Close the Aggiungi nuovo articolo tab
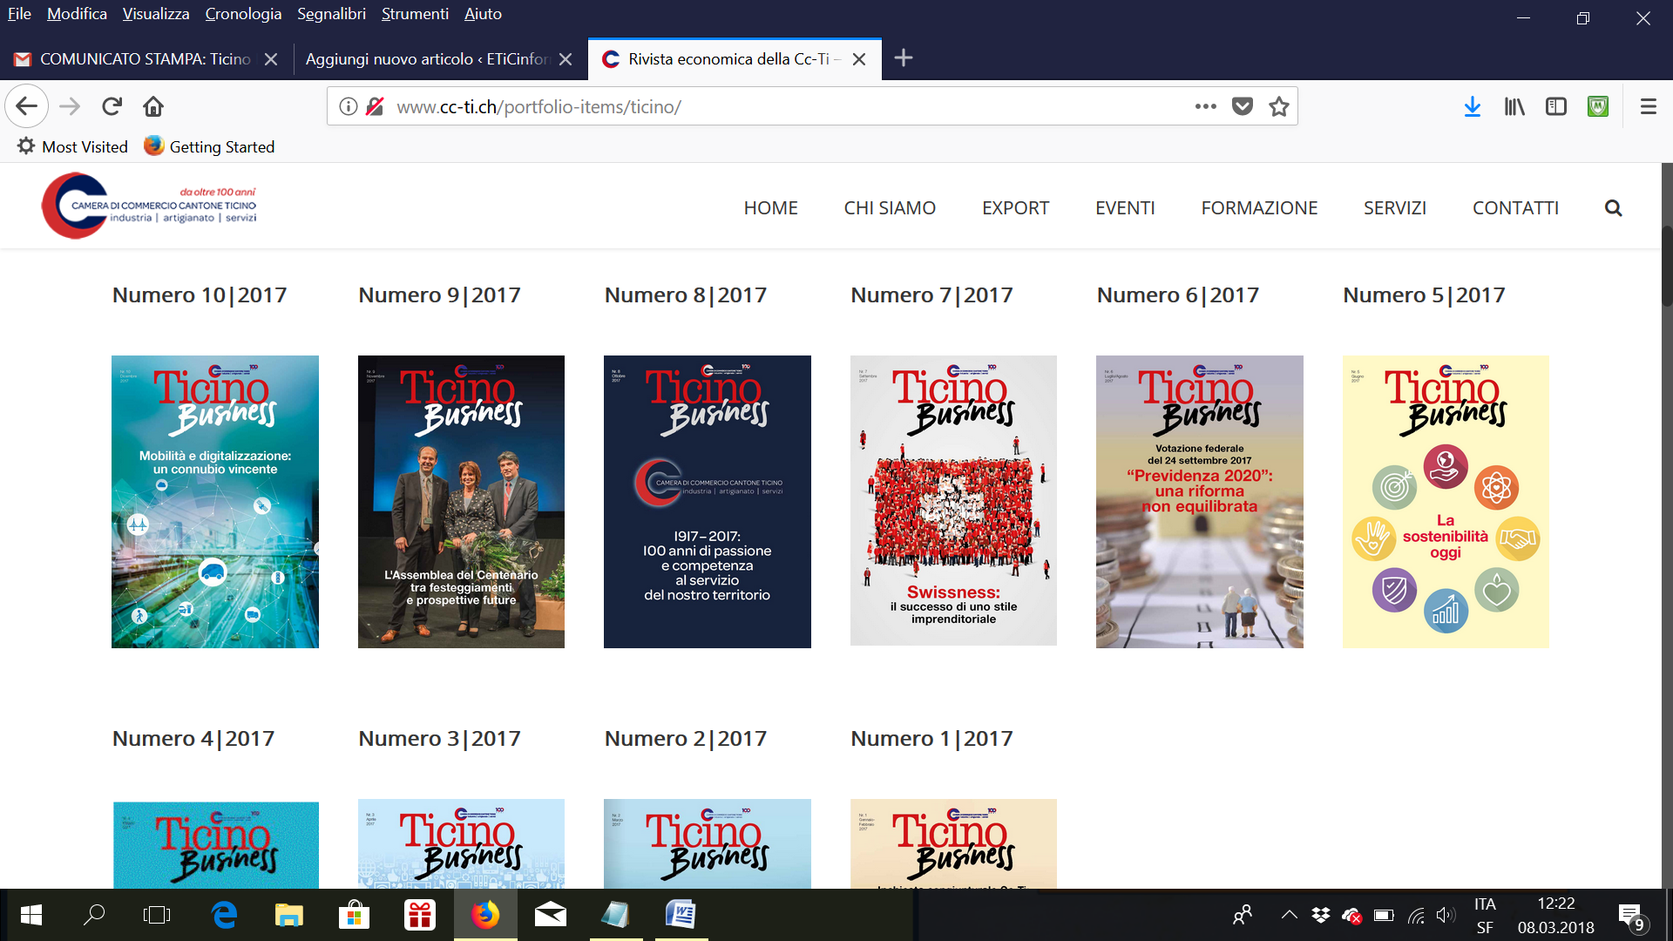The height and width of the screenshot is (941, 1673). coord(566,59)
